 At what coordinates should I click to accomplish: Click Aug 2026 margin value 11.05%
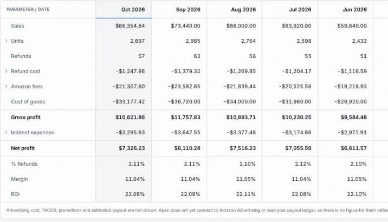(x=246, y=179)
